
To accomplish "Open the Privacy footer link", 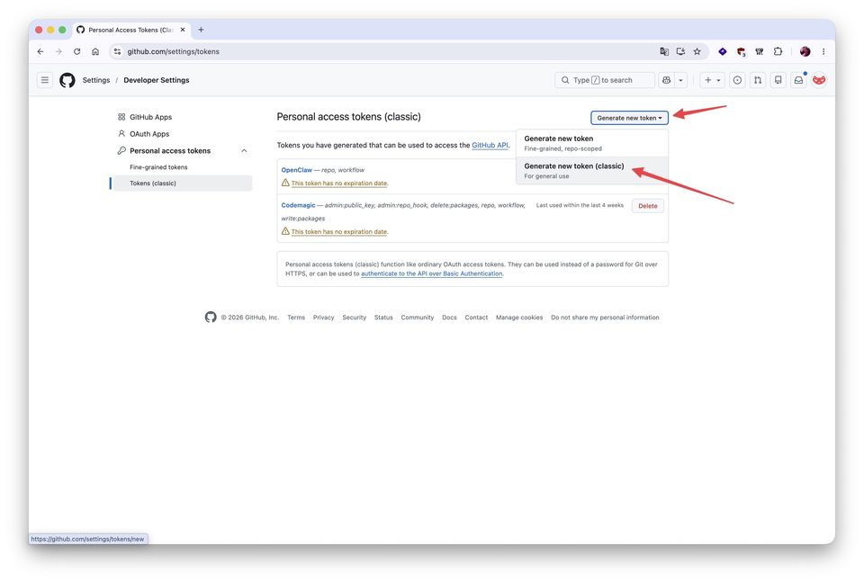I will click(323, 318).
